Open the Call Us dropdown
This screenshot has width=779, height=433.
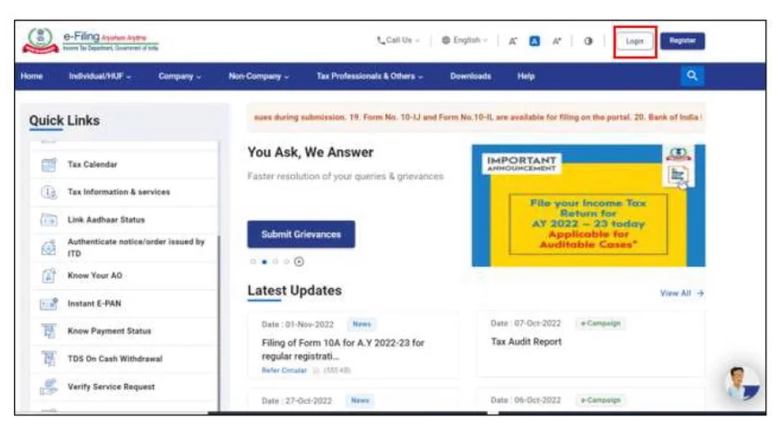click(x=398, y=41)
